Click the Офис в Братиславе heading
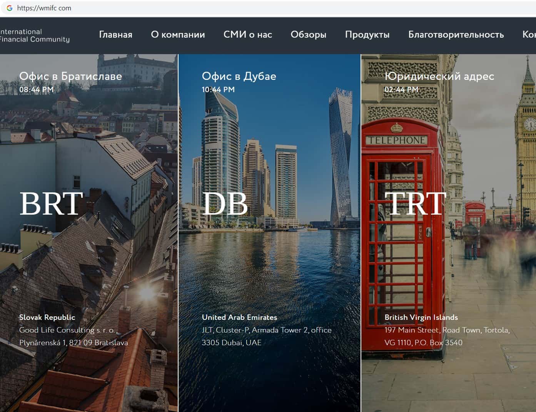536x412 pixels. coord(70,76)
